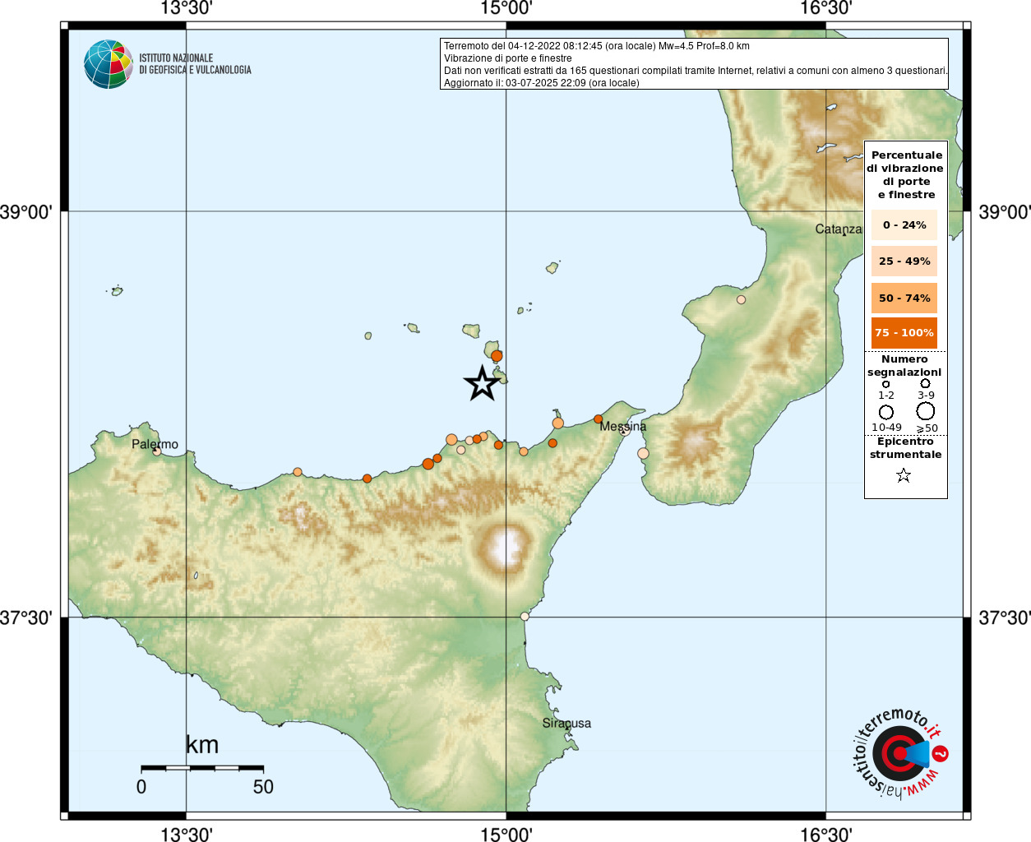Pick the 75 - 100% color swatch
The image size is (1031, 842).
(x=904, y=332)
